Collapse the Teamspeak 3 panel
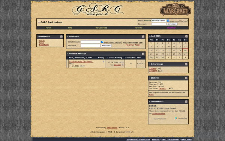The height and width of the screenshot is (141, 225). coord(186,102)
